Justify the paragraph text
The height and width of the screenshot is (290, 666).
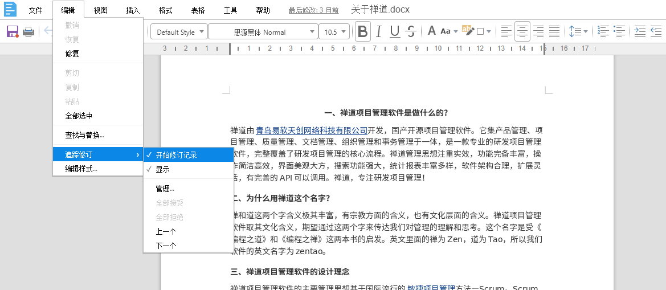pos(554,31)
